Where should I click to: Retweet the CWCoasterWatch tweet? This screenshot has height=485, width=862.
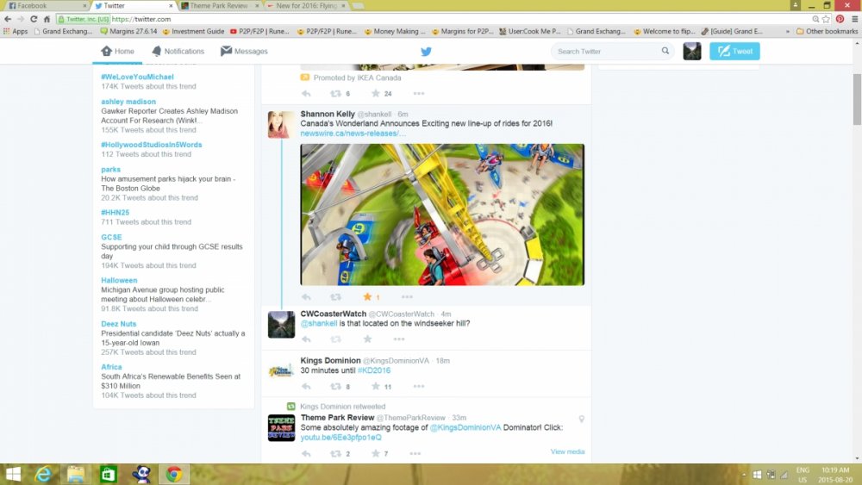tap(335, 339)
